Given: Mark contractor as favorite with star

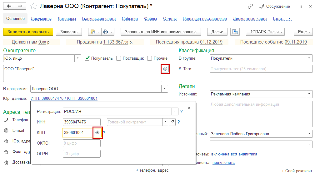Looking at the screenshot, I should (x=32, y=6).
